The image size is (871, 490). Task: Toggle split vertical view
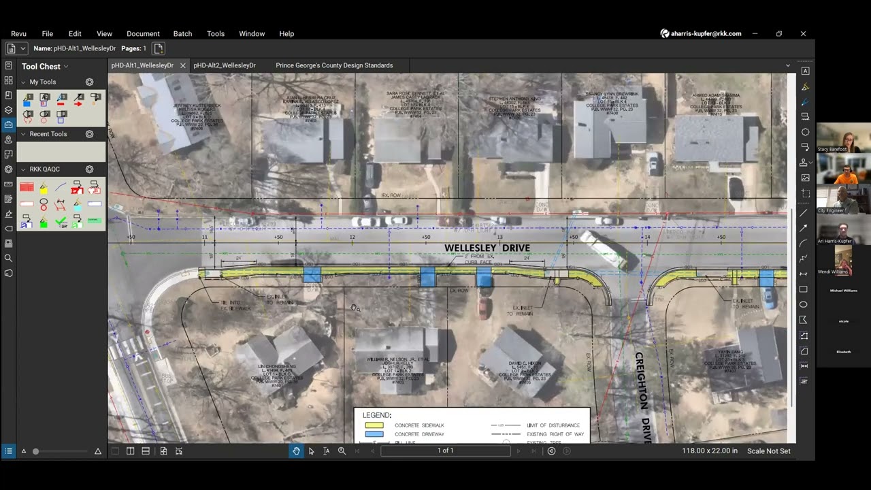coord(131,451)
